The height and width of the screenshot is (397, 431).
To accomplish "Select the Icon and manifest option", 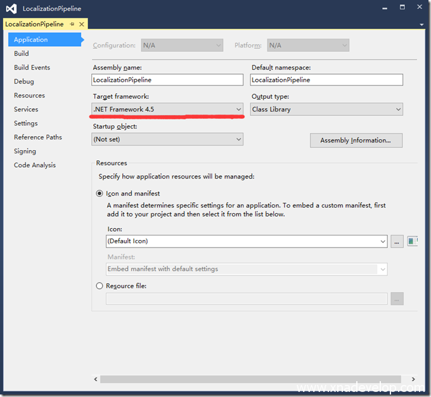I will click(x=100, y=194).
